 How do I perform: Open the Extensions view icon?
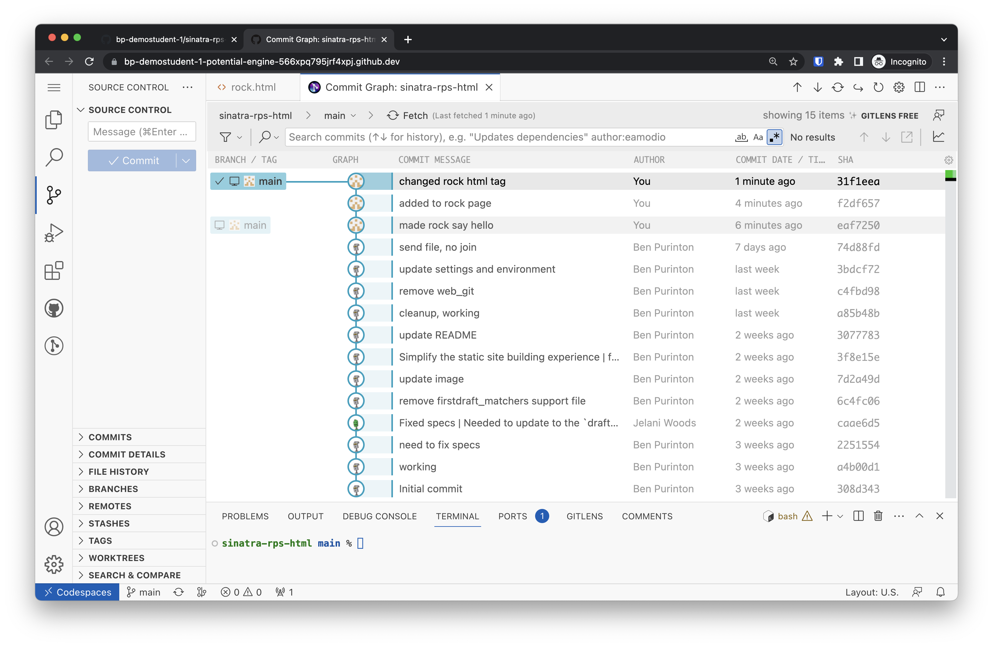pyautogui.click(x=54, y=271)
